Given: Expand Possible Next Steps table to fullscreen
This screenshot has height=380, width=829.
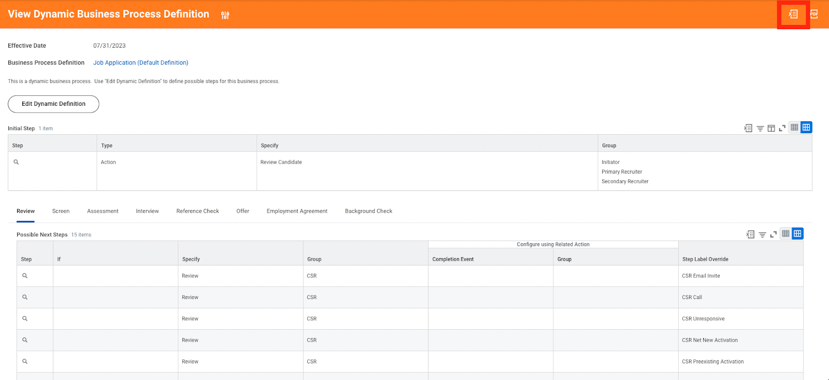Looking at the screenshot, I should click(x=773, y=234).
